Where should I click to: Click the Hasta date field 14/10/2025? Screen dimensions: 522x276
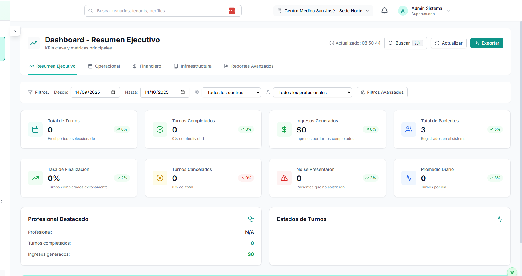tap(165, 92)
